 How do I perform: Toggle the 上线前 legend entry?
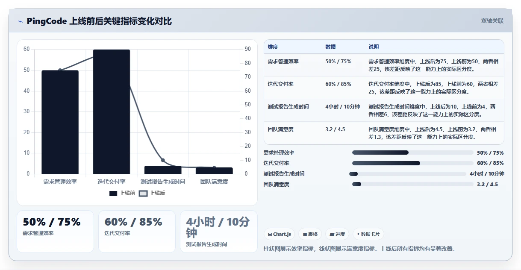tap(122, 193)
